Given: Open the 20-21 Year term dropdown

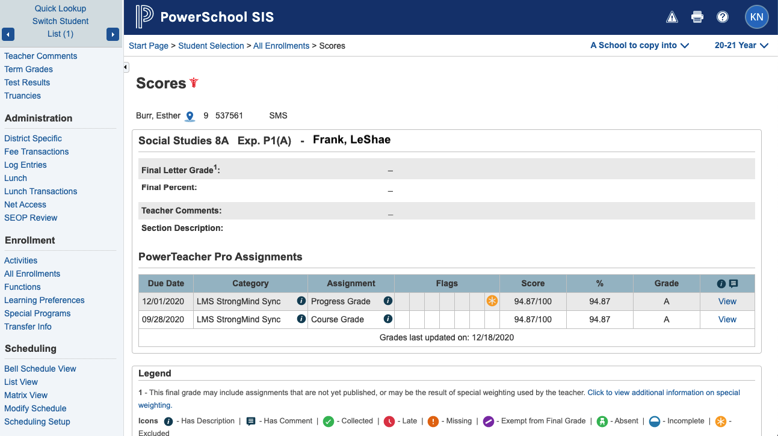Looking at the screenshot, I should [741, 46].
